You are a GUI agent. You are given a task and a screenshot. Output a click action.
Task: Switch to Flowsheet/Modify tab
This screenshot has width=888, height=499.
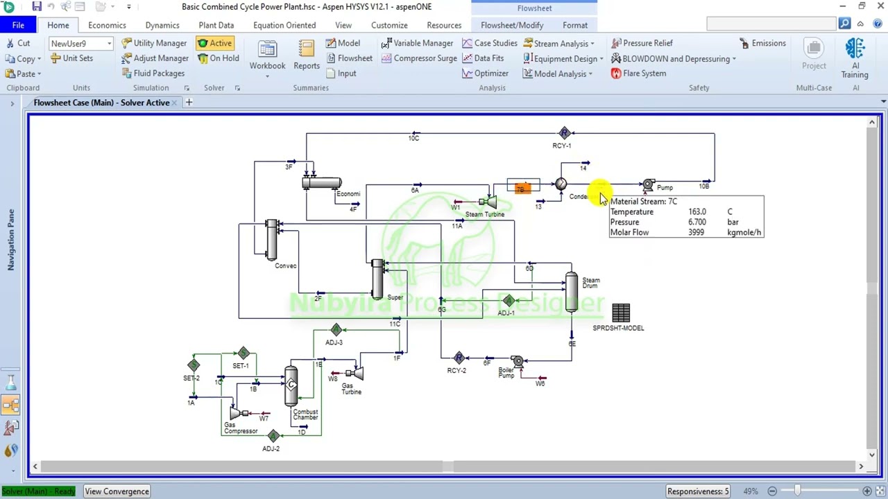pyautogui.click(x=512, y=25)
